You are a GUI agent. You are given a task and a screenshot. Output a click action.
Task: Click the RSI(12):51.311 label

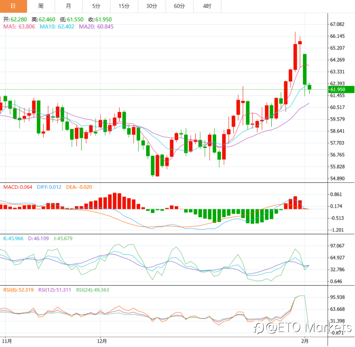click(55, 290)
